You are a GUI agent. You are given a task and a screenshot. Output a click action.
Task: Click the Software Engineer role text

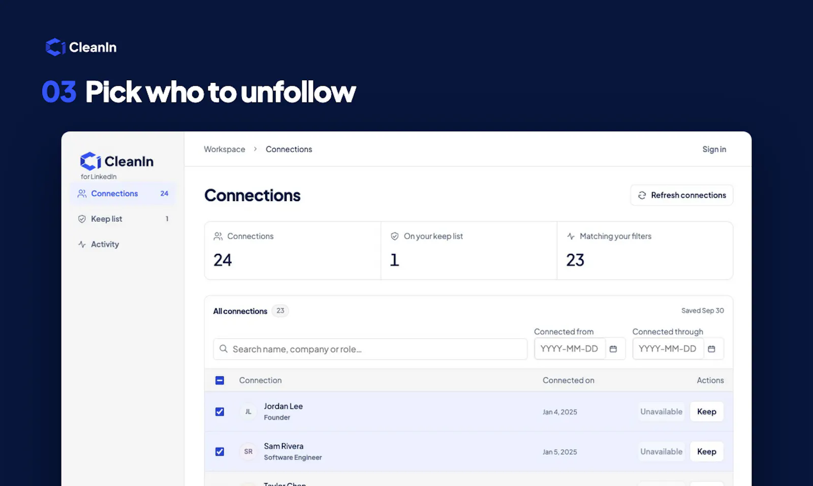click(293, 458)
